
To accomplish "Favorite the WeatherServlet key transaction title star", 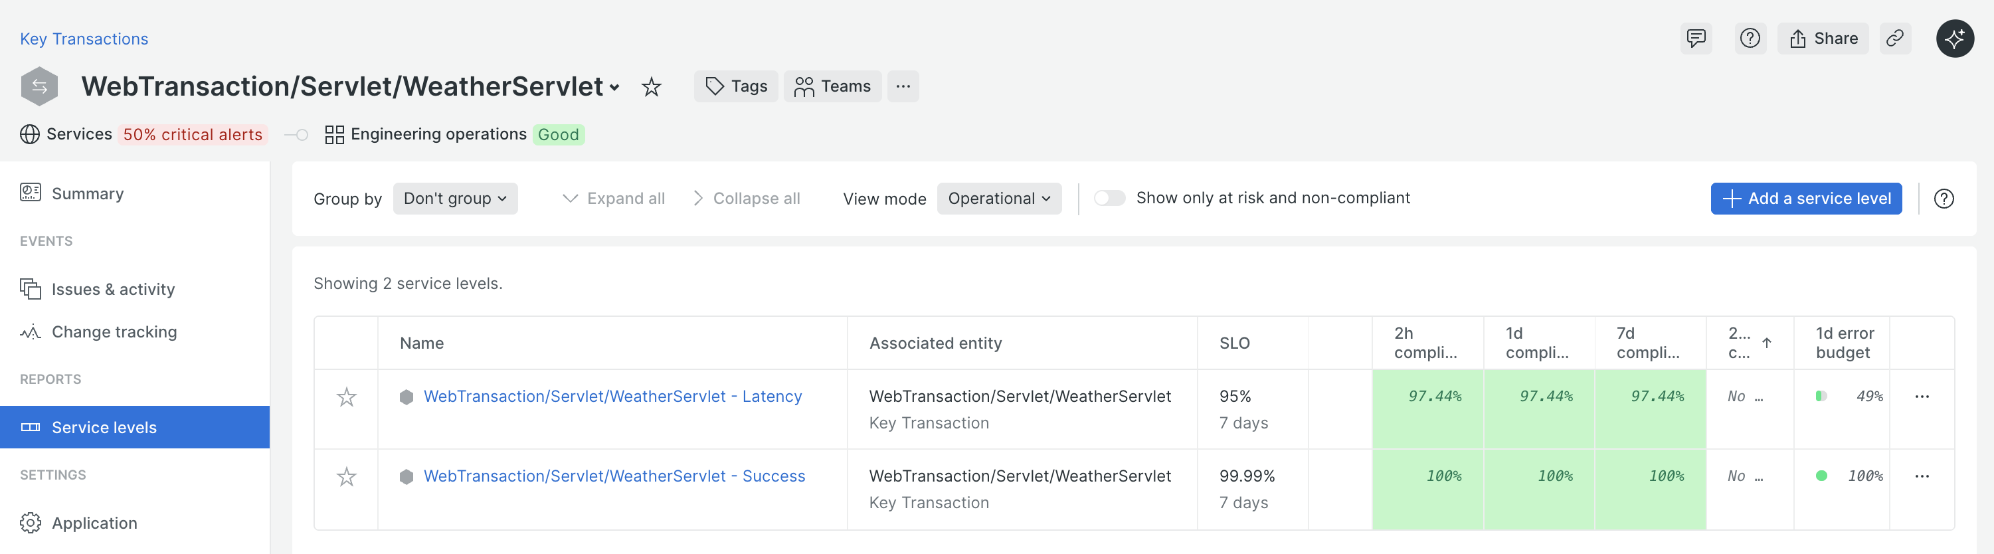I will [651, 86].
